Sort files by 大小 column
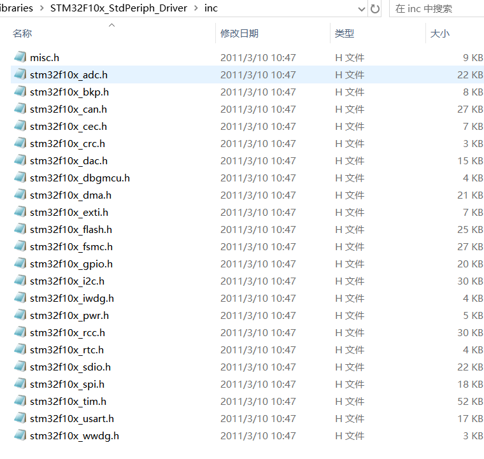 click(x=440, y=33)
